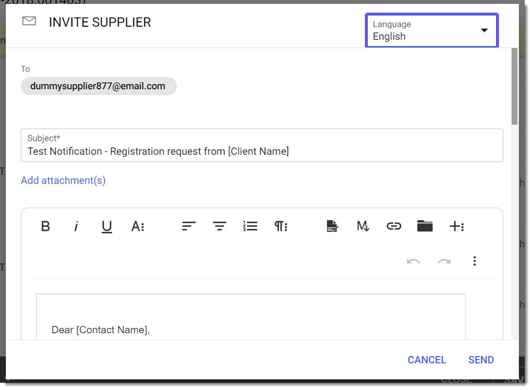Image resolution: width=532 pixels, height=390 pixels.
Task: Open the file manager folder icon
Action: coord(425,226)
